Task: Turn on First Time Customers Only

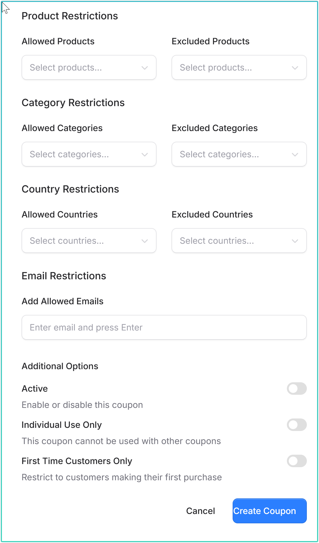Action: coord(297,461)
